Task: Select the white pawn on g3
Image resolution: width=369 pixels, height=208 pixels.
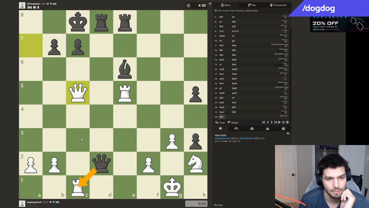Action: (172, 140)
